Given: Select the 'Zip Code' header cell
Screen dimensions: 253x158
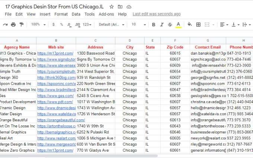Looking at the screenshot, I should pyautogui.click(x=175, y=47).
